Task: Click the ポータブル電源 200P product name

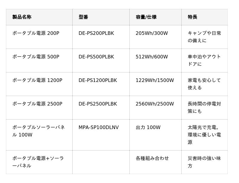Action: (x=36, y=33)
